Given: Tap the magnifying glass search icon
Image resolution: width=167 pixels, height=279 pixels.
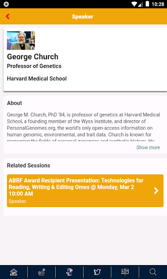Looking at the screenshot, I should [153, 272].
